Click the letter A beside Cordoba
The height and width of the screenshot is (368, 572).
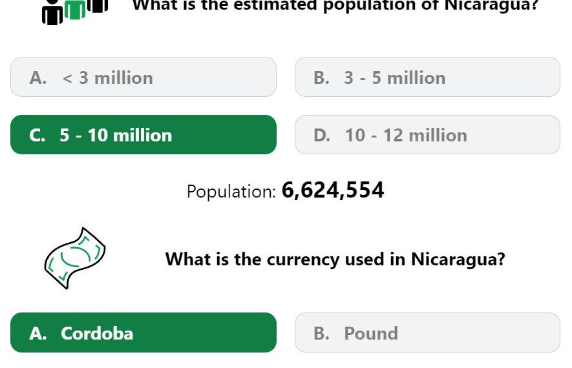[x=38, y=333]
